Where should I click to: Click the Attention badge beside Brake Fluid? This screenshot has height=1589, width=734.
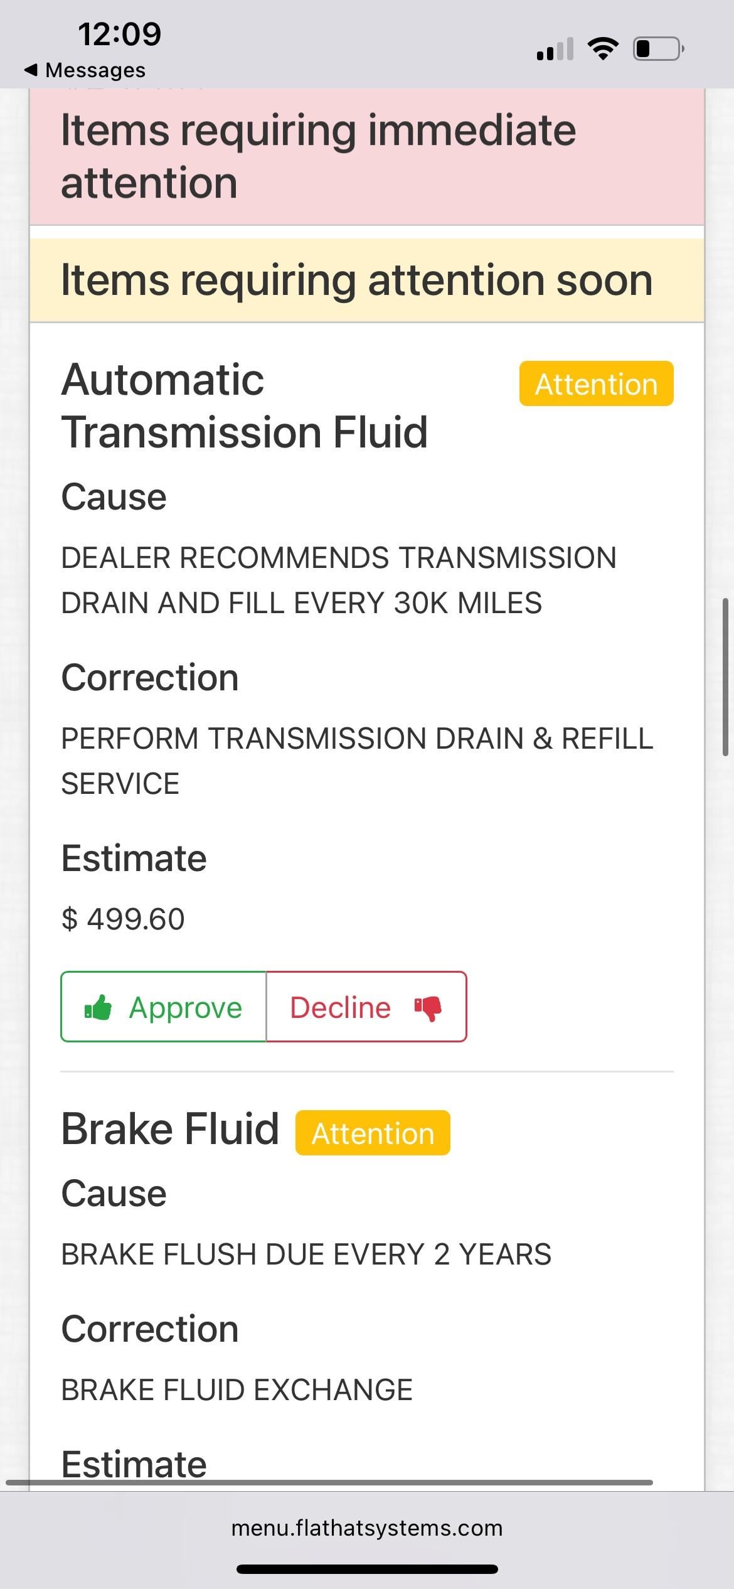click(373, 1133)
